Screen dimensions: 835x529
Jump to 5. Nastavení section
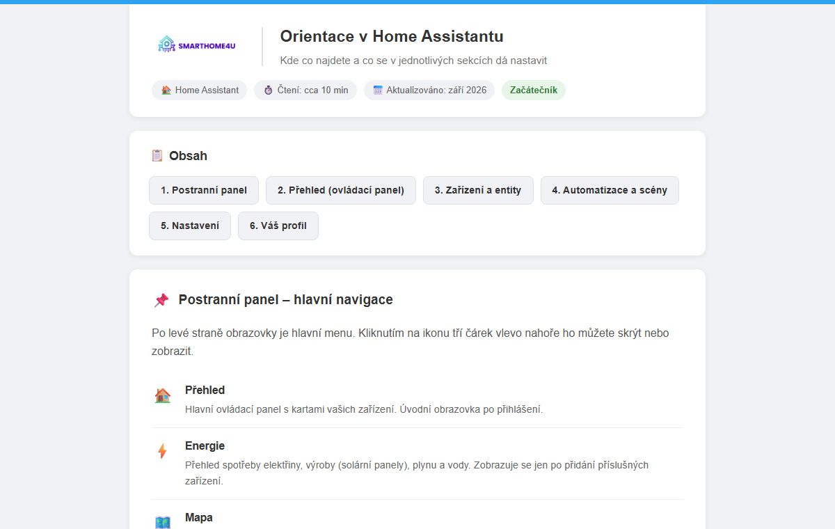190,226
